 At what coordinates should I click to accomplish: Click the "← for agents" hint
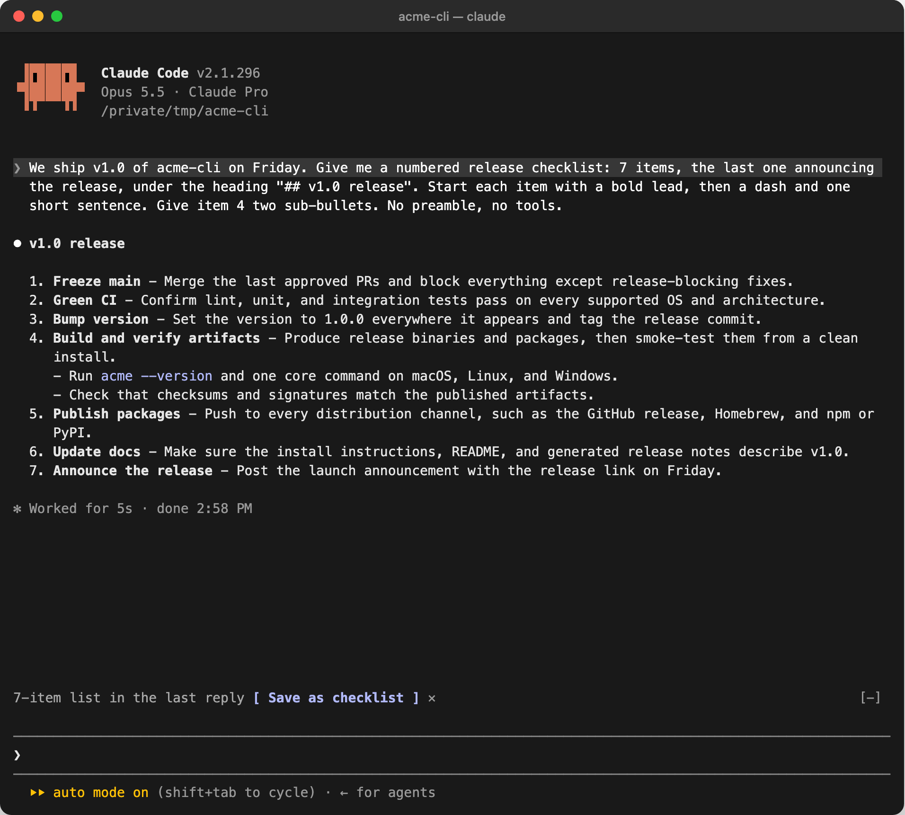pyautogui.click(x=388, y=792)
